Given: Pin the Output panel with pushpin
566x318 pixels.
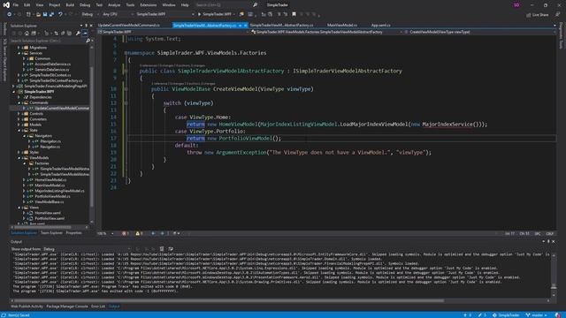Looking at the screenshot, I should (x=548, y=241).
